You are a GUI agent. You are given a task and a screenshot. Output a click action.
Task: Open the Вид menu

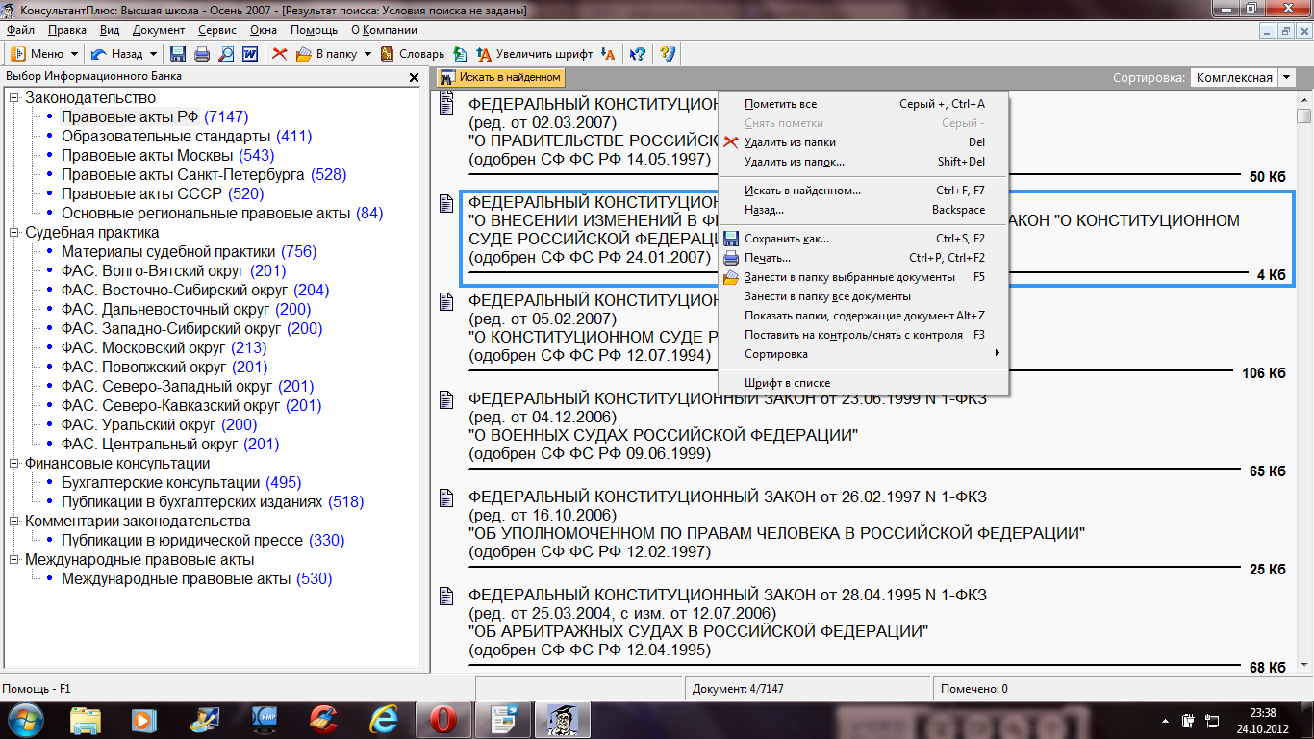point(110,30)
